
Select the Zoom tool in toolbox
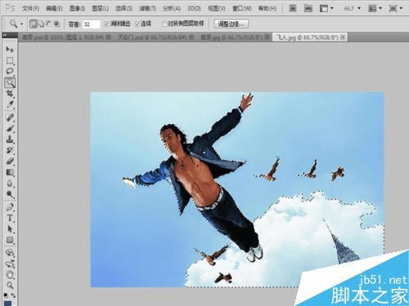10,286
